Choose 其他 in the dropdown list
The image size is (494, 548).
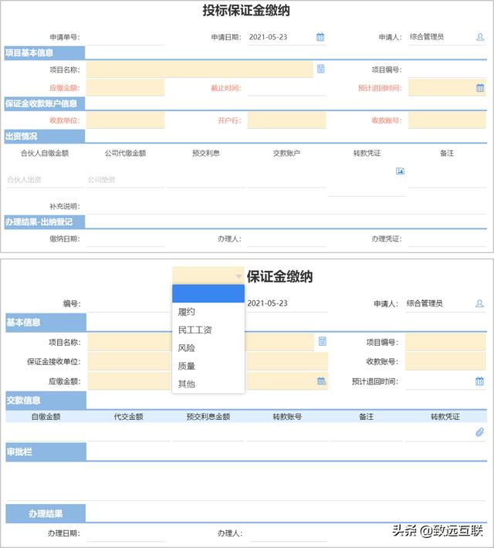[186, 384]
